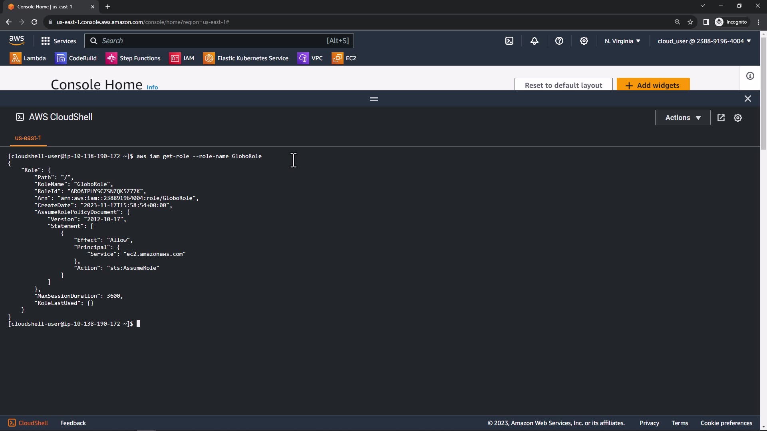Open the notifications bell icon

tap(534, 41)
